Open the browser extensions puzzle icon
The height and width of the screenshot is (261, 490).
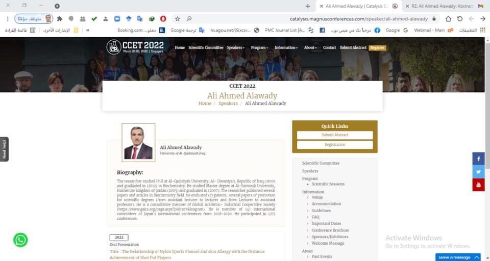[60, 19]
